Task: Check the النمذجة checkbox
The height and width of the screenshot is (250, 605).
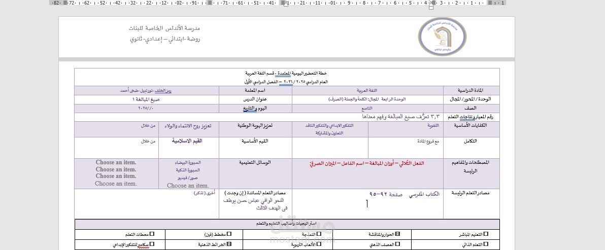Action: coord(319,234)
